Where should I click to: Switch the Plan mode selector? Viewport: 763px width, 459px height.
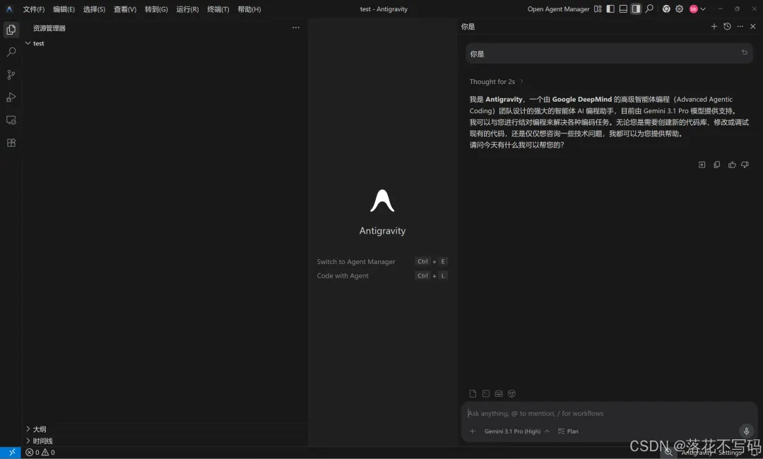click(x=568, y=431)
